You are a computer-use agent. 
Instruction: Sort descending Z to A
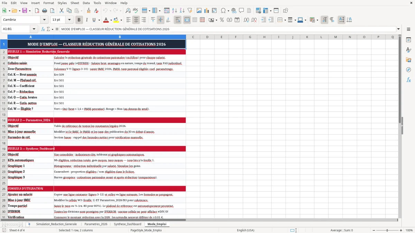click(x=182, y=11)
